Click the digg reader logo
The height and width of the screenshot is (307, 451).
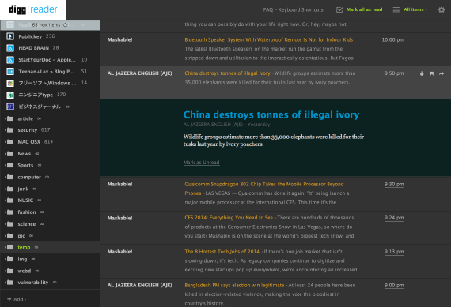[32, 9]
